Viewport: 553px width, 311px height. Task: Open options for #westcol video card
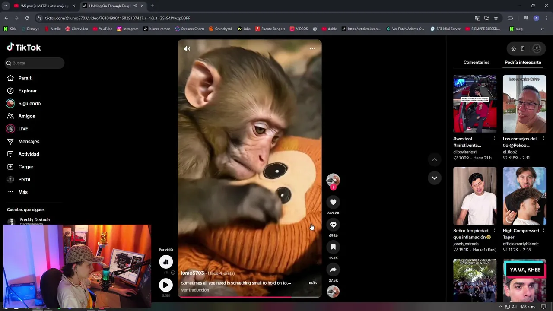[x=494, y=138]
